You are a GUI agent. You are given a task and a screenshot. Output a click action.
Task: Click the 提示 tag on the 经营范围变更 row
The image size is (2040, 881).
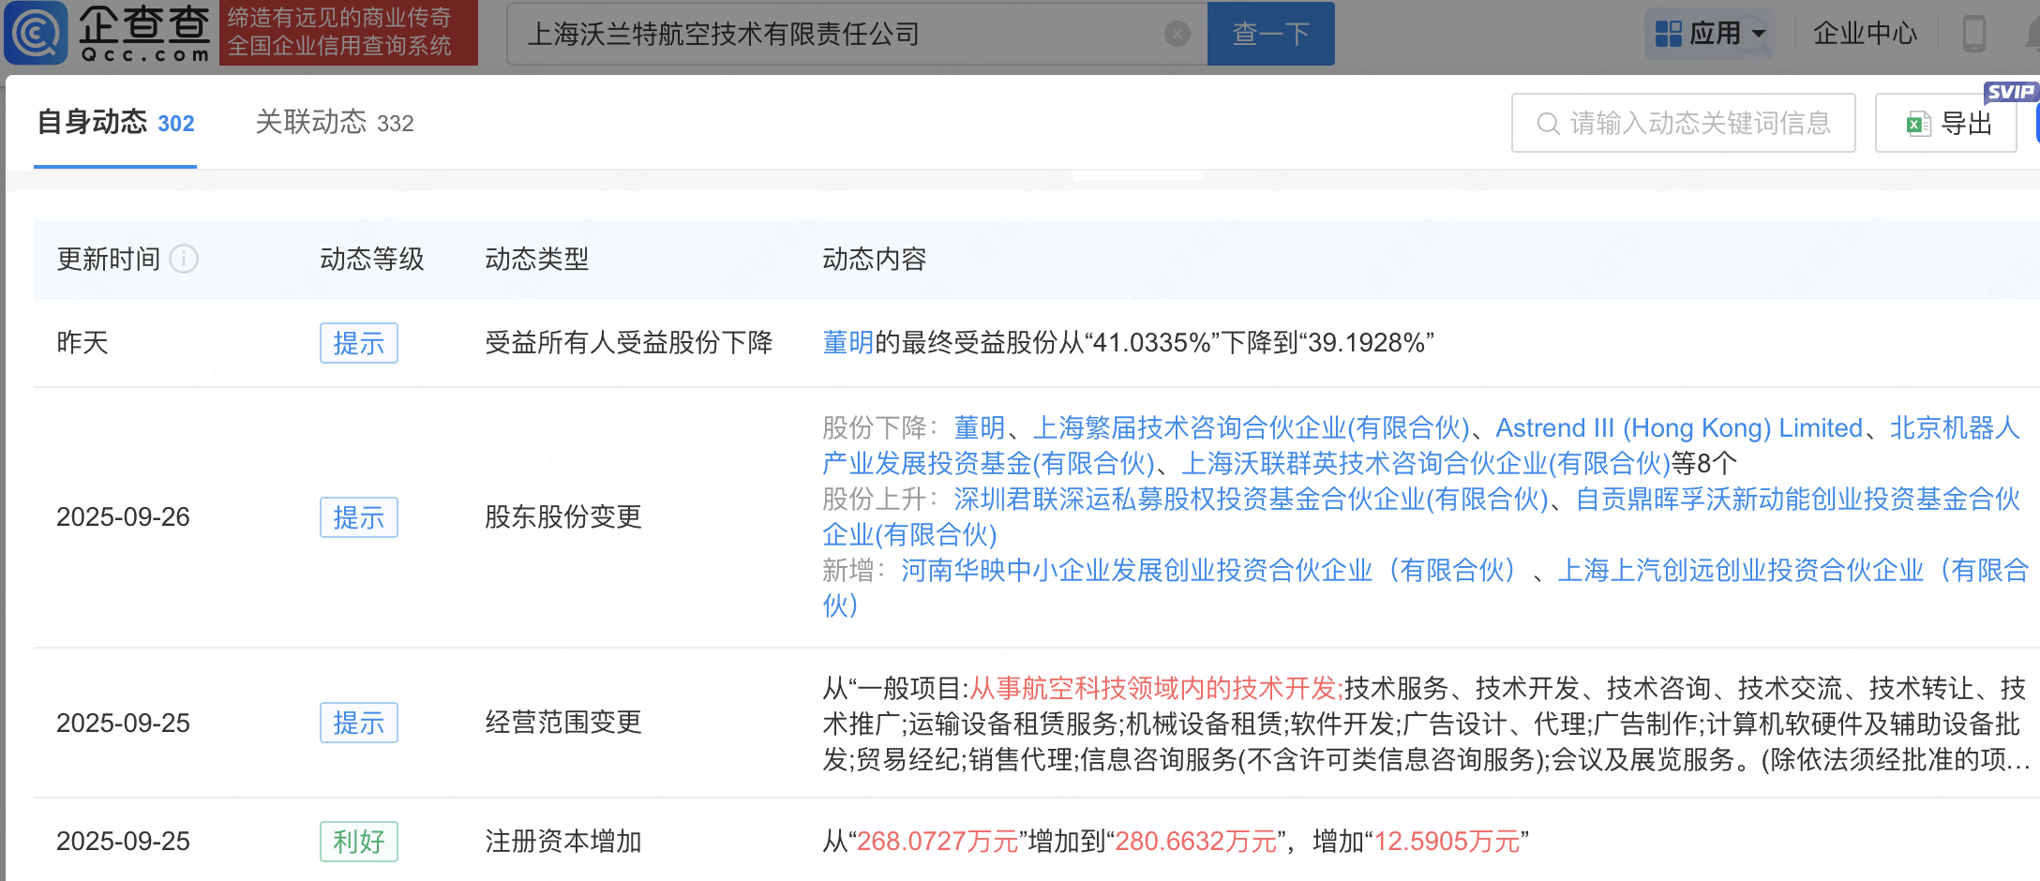click(358, 723)
